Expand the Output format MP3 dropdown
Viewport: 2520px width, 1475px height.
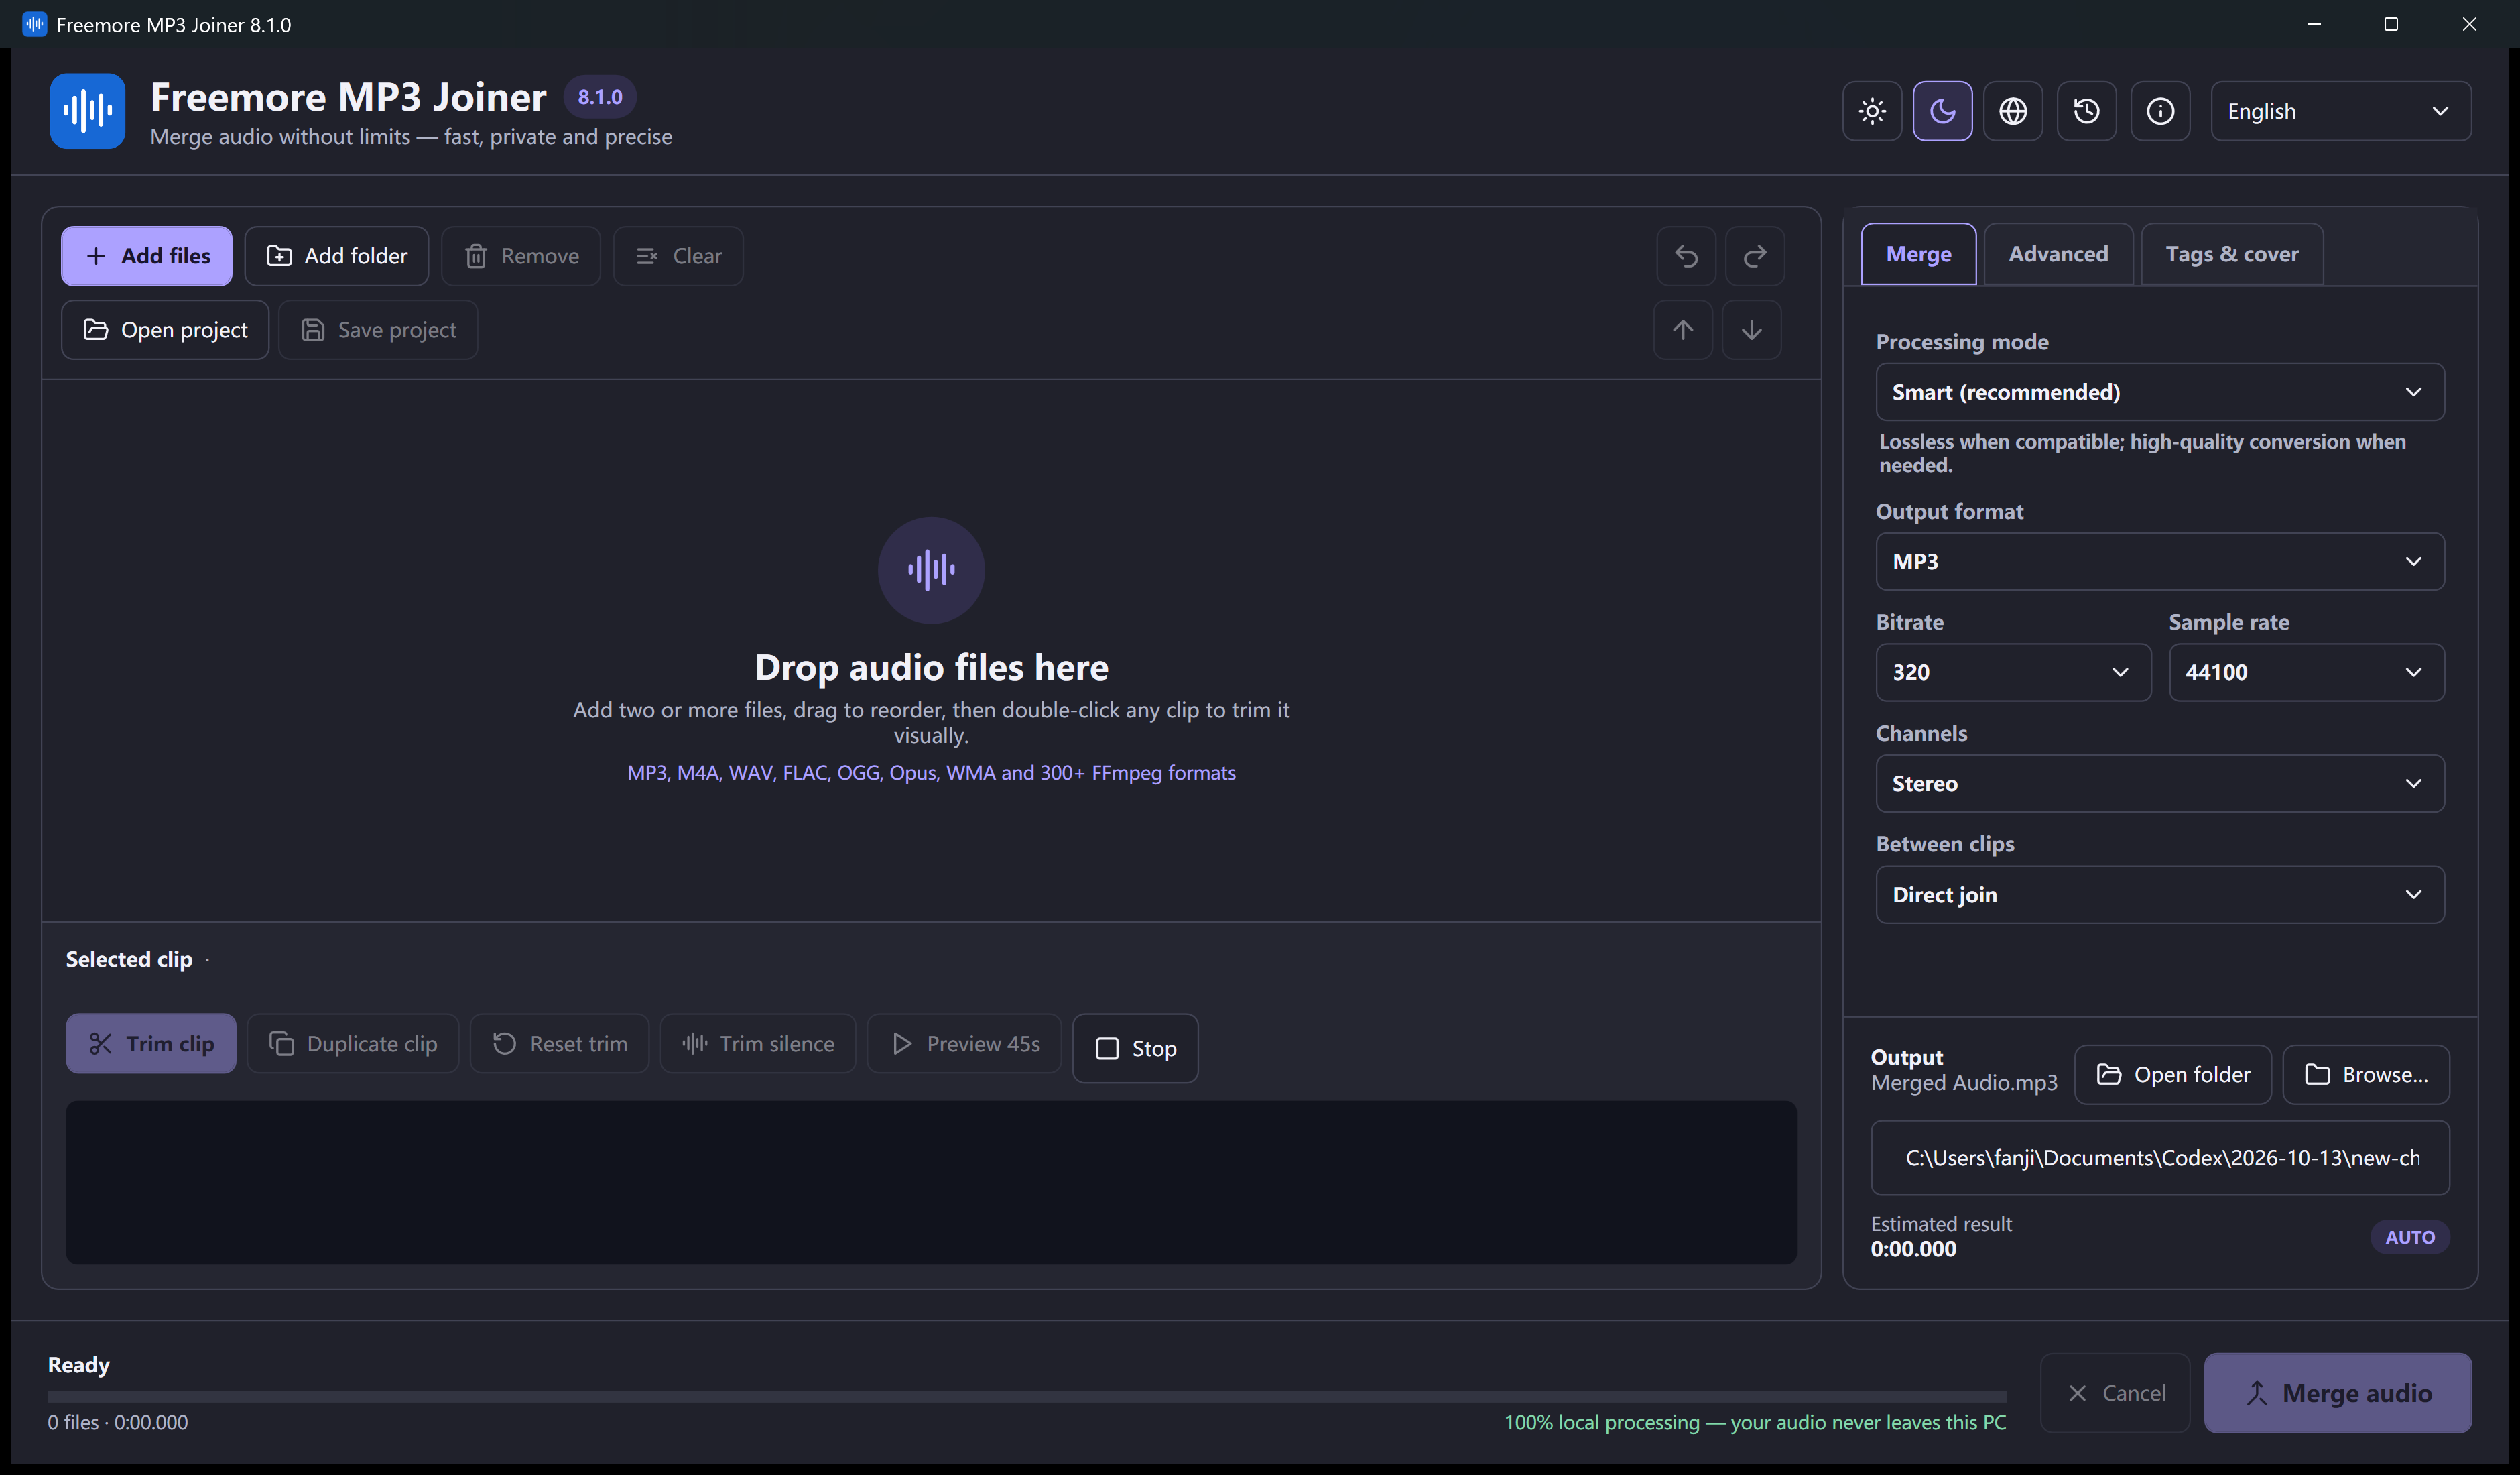coord(2160,561)
